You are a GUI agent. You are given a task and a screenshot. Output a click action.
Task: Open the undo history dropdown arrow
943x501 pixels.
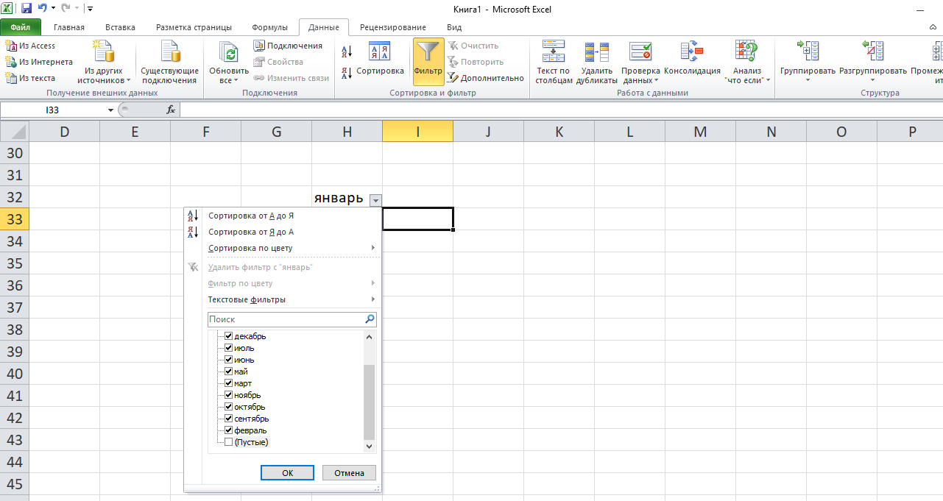coord(53,9)
